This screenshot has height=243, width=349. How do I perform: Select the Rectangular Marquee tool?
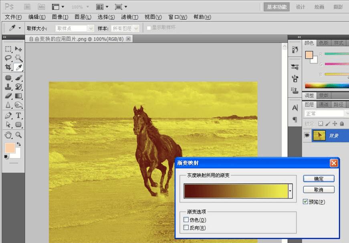point(8,49)
